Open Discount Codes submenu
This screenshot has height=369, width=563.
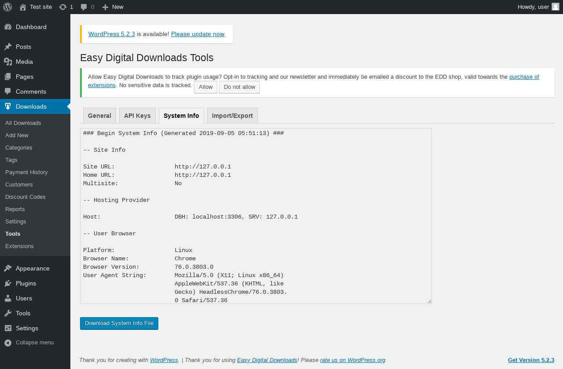tap(26, 197)
